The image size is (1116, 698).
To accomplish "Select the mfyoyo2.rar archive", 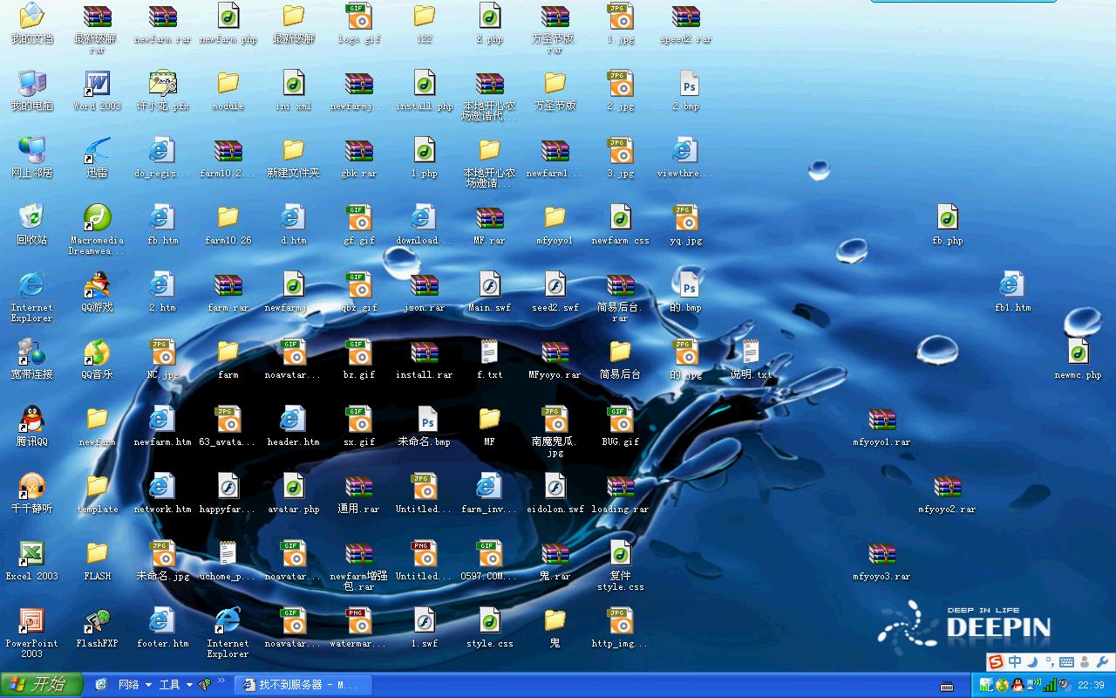I will pos(948,493).
